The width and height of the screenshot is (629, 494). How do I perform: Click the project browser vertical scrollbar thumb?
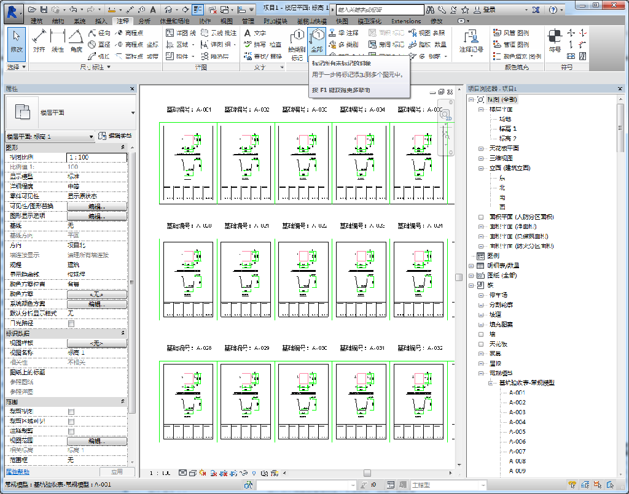620,128
